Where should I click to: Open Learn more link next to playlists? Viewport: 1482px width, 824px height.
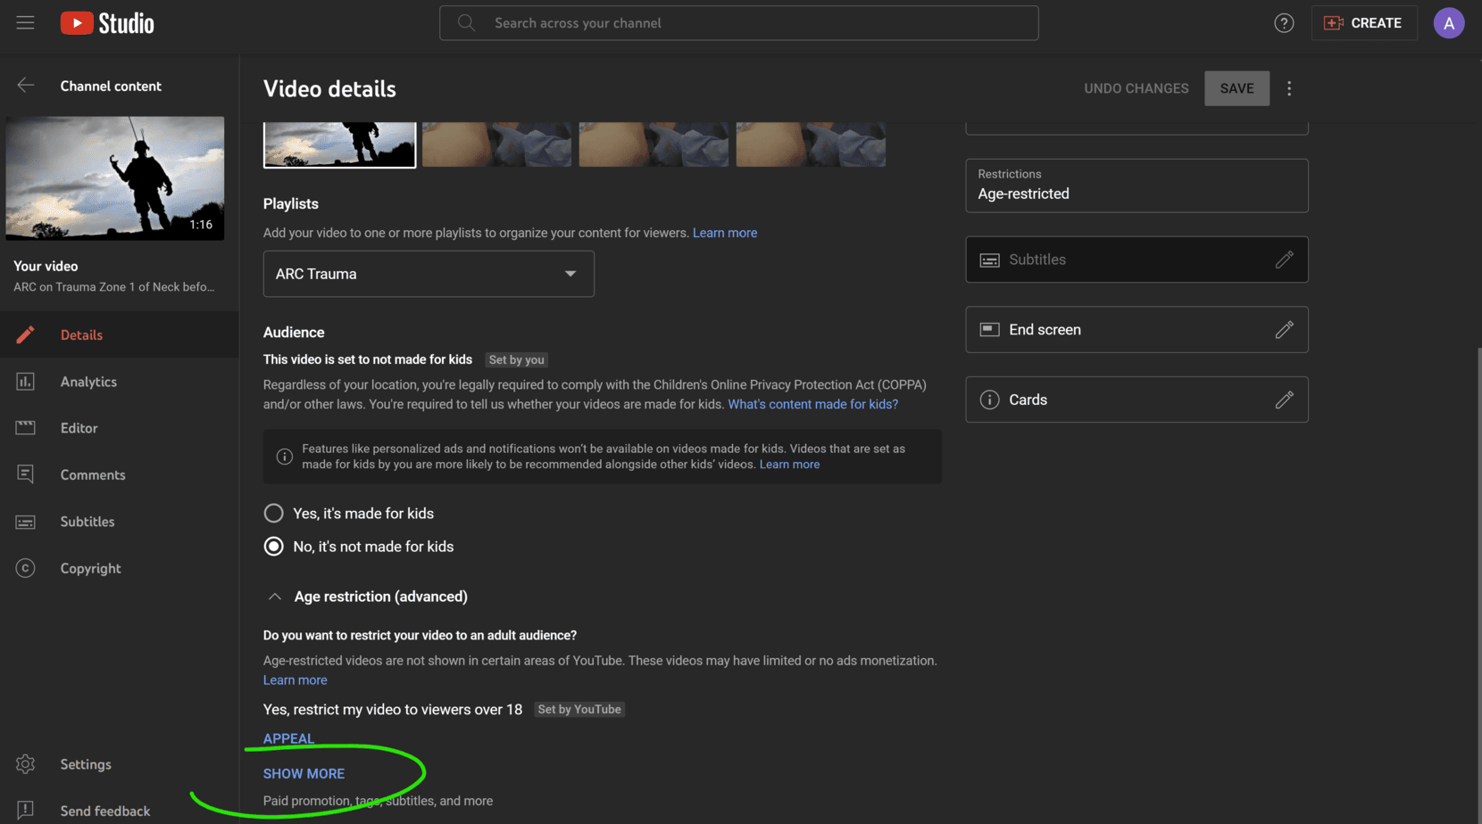click(725, 233)
